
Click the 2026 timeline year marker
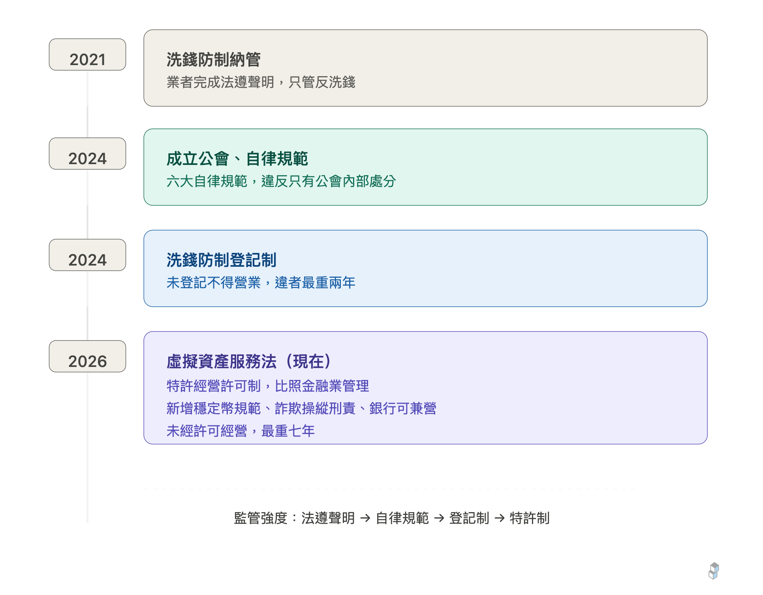tap(88, 360)
